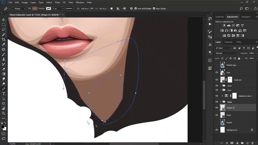Select the Path Selection tool
Screen dimensions: 258x145
coord(4,99)
